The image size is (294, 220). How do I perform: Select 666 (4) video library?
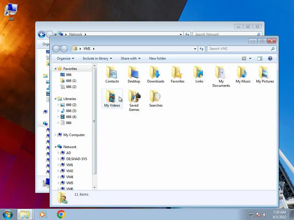click(x=71, y=117)
